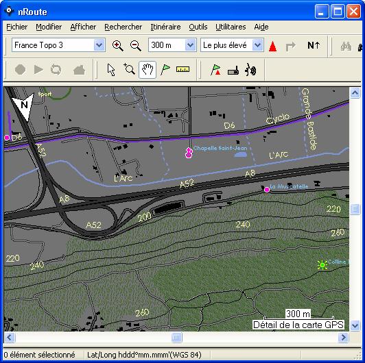Click the binoculars find icon

[x=346, y=46]
